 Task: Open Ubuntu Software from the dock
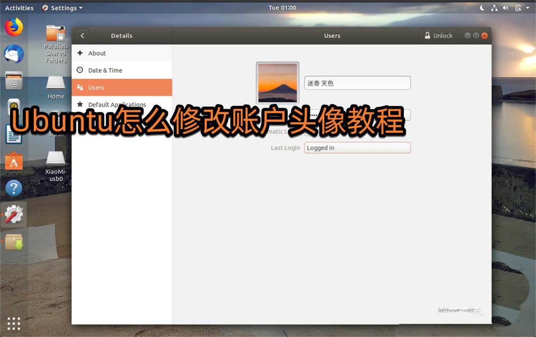pyautogui.click(x=14, y=161)
